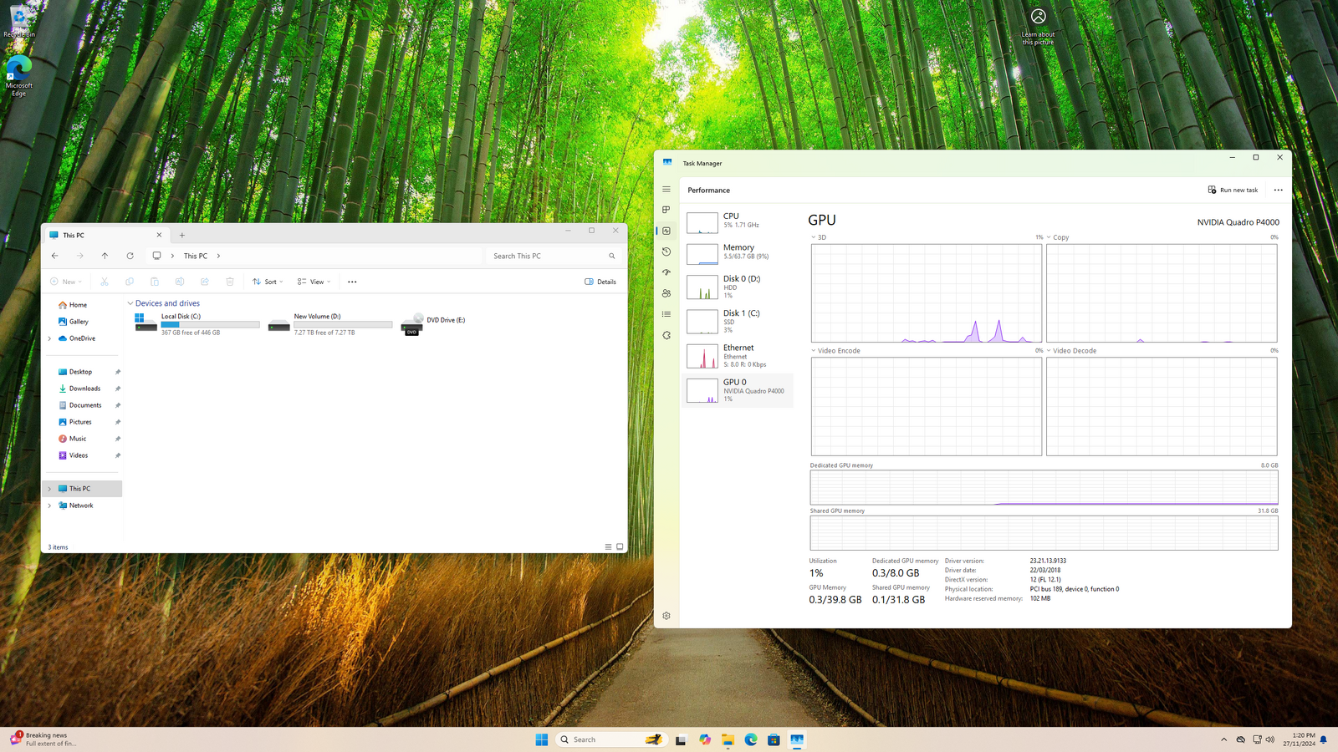Select the GPU 0 performance entry
This screenshot has height=752, width=1338.
click(x=737, y=390)
